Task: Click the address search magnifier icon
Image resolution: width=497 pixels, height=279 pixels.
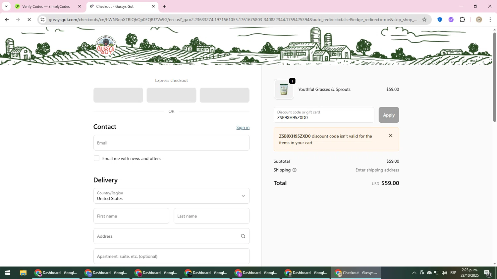Action: click(243, 236)
